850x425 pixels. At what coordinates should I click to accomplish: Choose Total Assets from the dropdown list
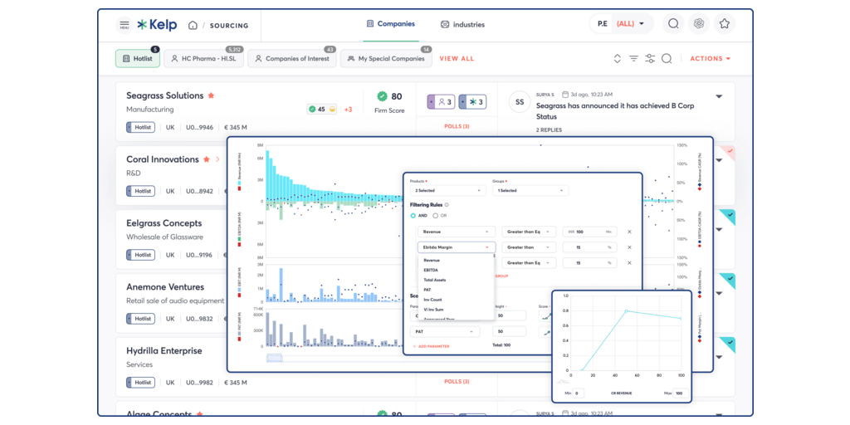pyautogui.click(x=435, y=280)
